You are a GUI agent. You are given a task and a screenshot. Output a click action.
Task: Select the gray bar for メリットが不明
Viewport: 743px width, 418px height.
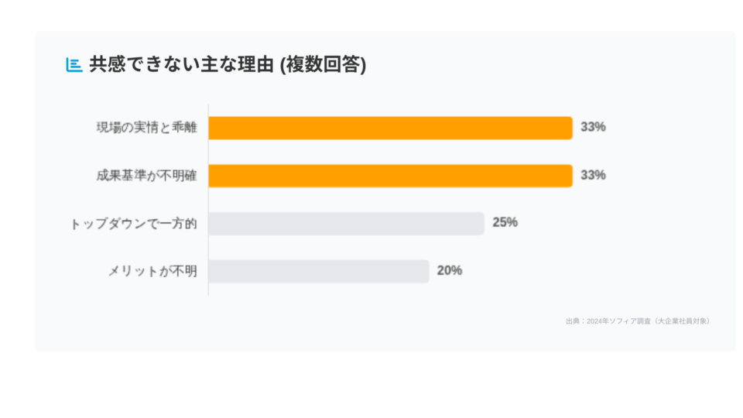[318, 271]
